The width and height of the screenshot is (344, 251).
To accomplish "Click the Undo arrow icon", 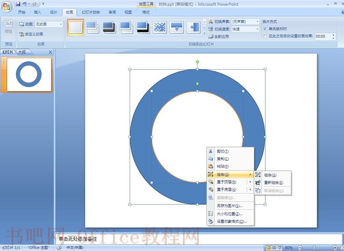I will coord(24,4).
